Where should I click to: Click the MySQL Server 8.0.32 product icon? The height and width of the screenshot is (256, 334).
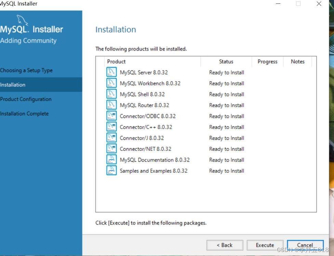pos(111,72)
